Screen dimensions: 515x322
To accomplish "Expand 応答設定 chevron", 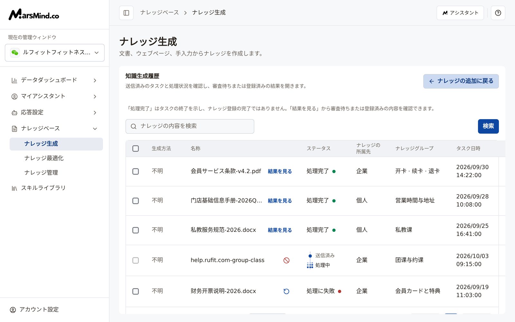I will [95, 112].
